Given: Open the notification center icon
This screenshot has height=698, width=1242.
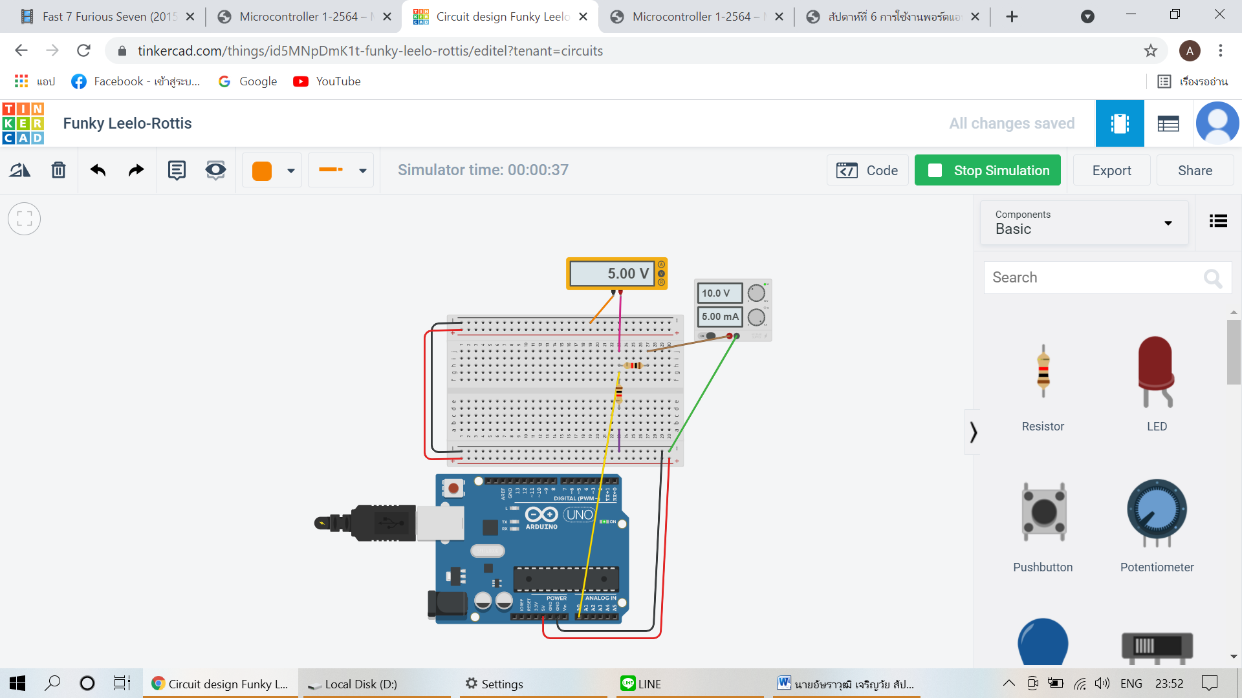Looking at the screenshot, I should pos(1209,683).
